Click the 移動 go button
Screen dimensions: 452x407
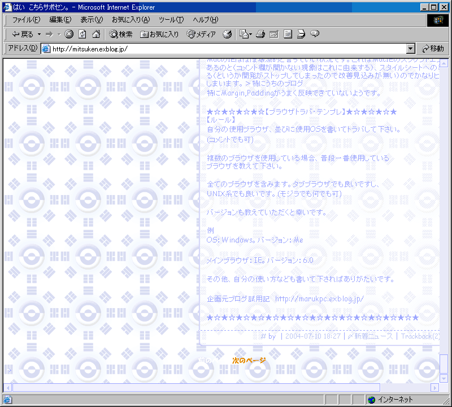coord(433,49)
